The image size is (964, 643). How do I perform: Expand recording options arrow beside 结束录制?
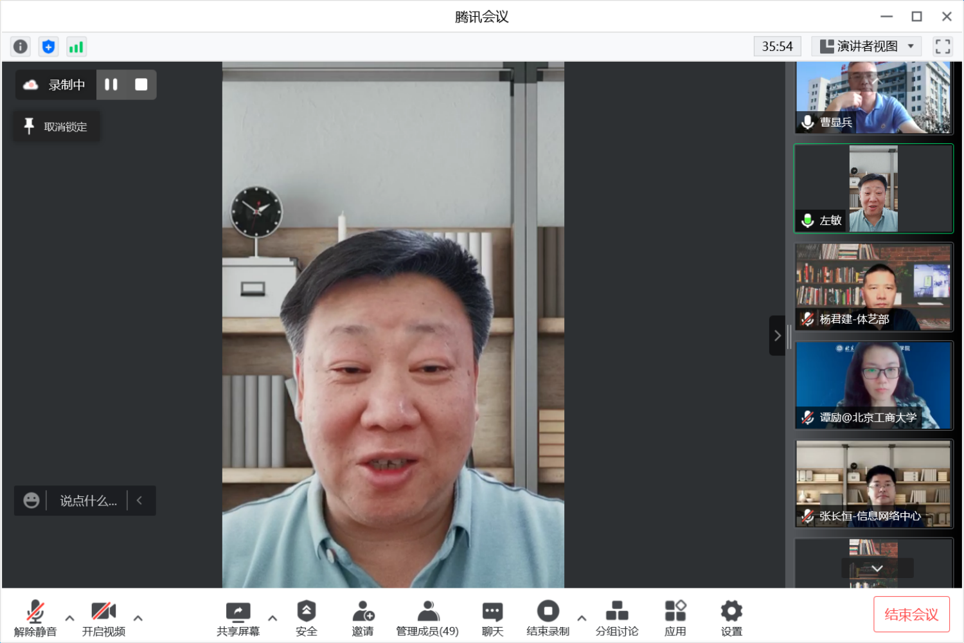click(582, 618)
